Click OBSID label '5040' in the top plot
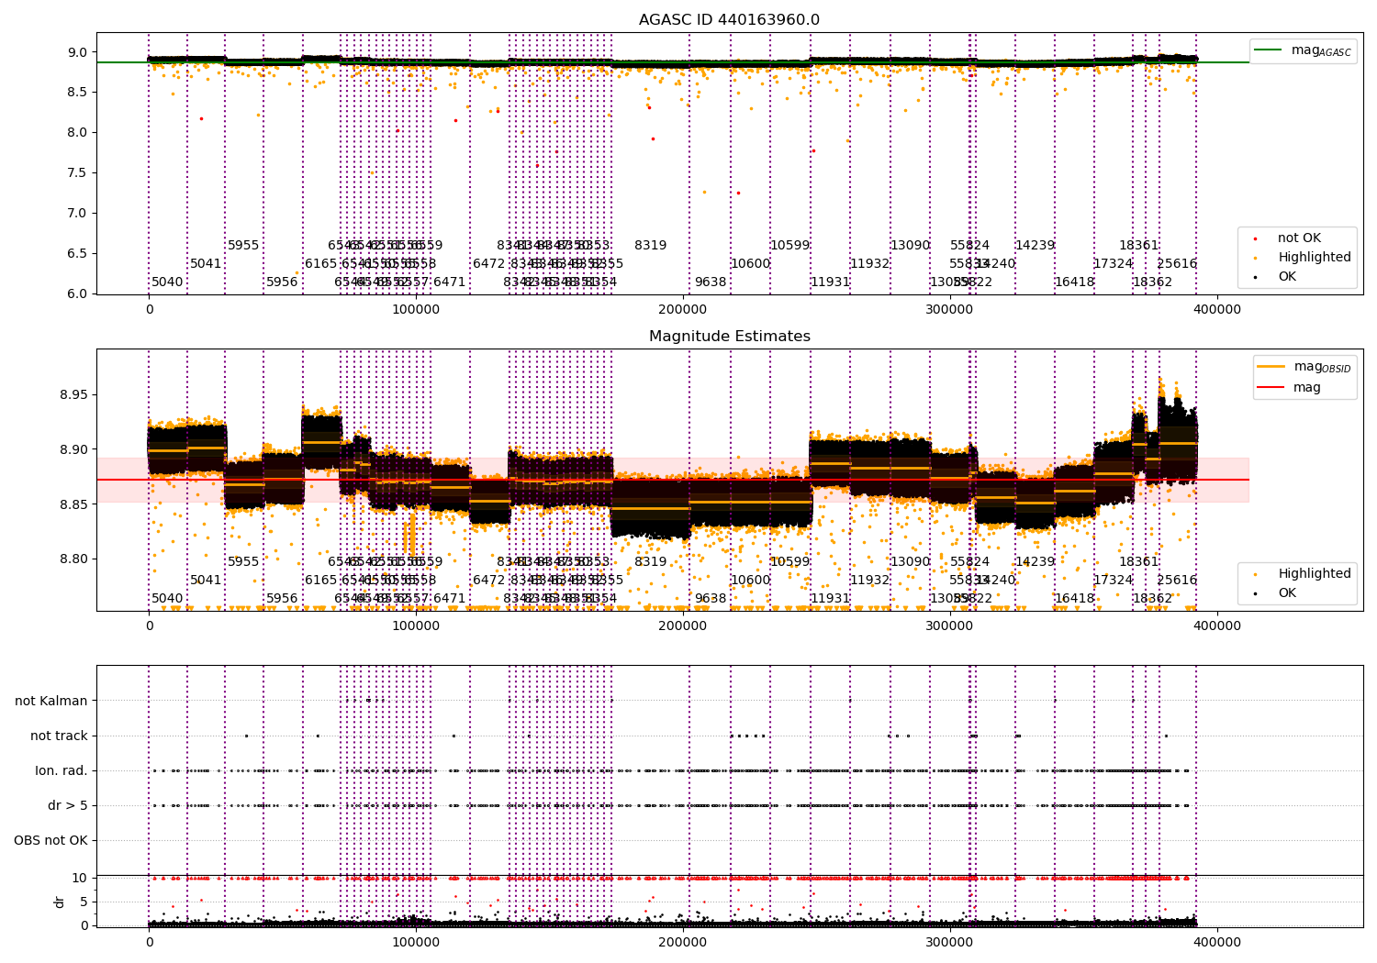Viewport: 1377px width, 963px height. point(167,282)
